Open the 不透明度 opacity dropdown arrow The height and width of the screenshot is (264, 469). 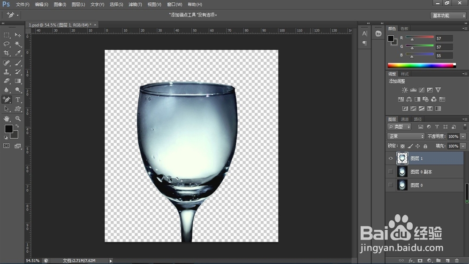[x=463, y=136]
